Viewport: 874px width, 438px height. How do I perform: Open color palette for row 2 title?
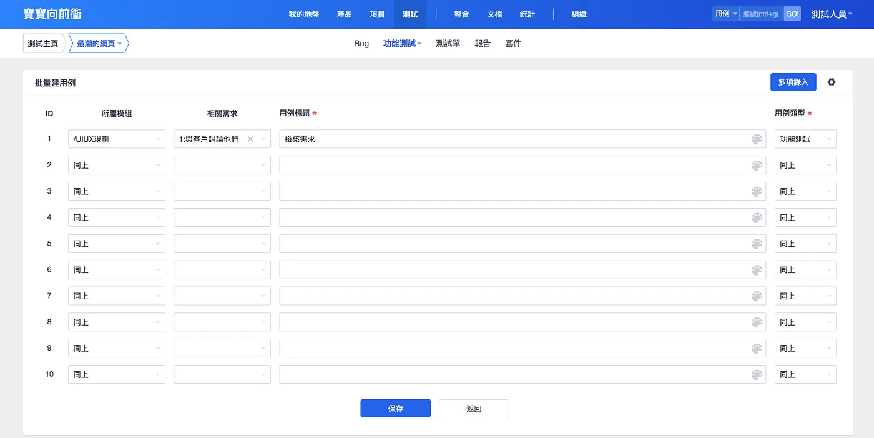click(757, 166)
